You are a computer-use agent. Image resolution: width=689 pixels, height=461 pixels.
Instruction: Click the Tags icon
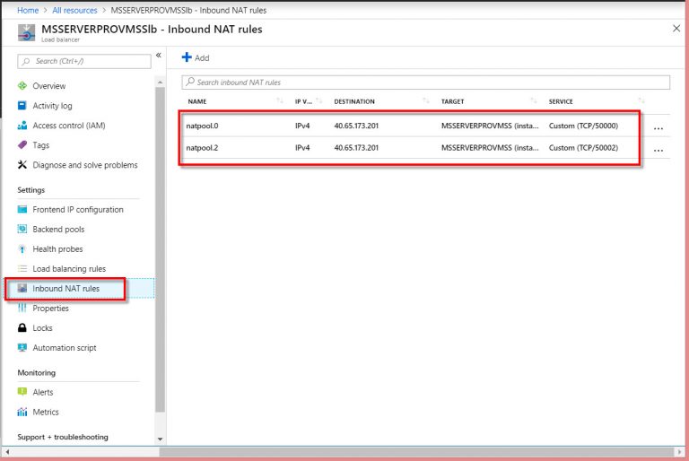click(22, 145)
